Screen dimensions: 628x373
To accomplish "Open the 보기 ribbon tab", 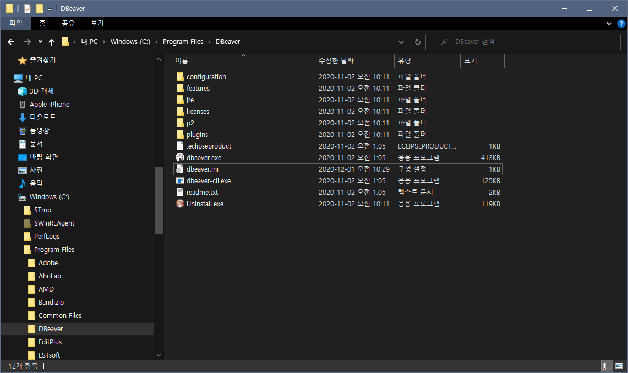I will pyautogui.click(x=97, y=23).
